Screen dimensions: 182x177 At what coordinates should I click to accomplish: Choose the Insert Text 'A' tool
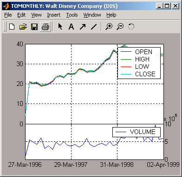pyautogui.click(x=71, y=27)
